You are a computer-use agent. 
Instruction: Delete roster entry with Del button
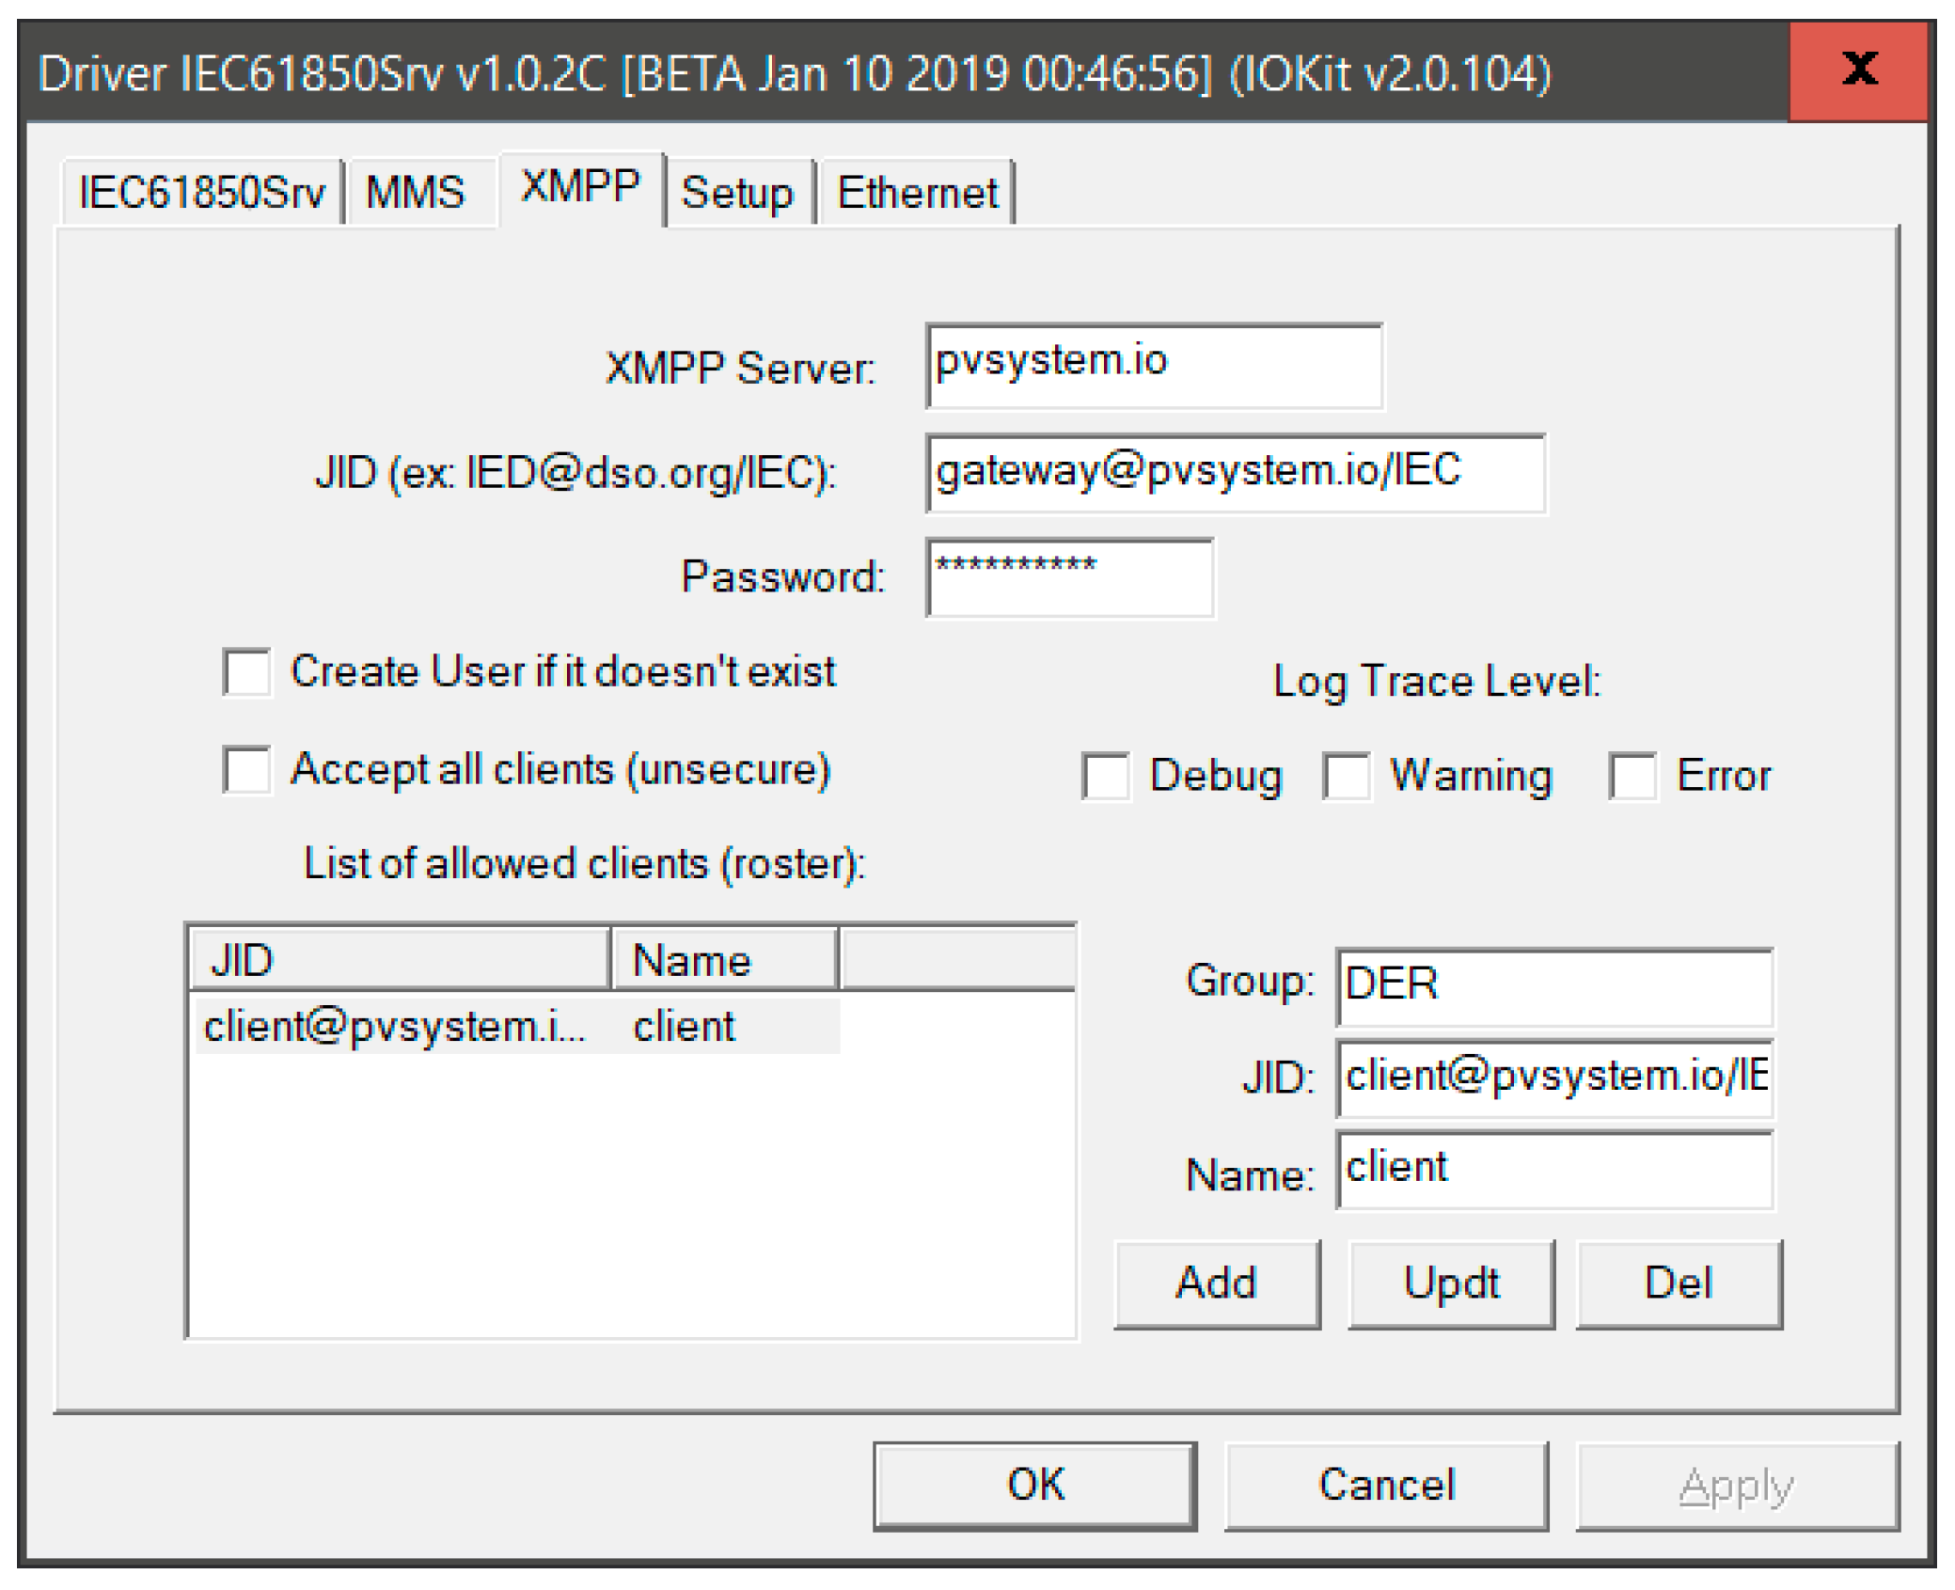[x=1678, y=1283]
